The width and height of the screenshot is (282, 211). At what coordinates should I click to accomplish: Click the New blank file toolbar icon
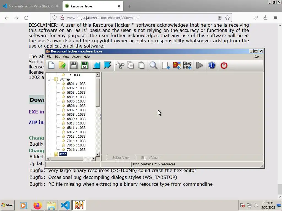[51, 65]
